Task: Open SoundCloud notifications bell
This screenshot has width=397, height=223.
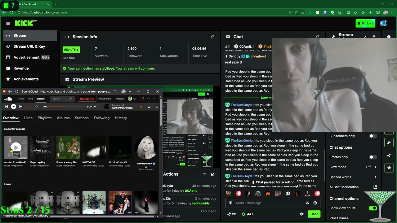Action: point(142,99)
